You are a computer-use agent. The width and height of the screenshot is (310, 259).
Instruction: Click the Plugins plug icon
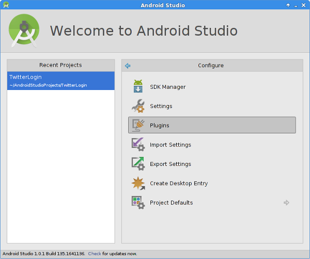tap(138, 125)
